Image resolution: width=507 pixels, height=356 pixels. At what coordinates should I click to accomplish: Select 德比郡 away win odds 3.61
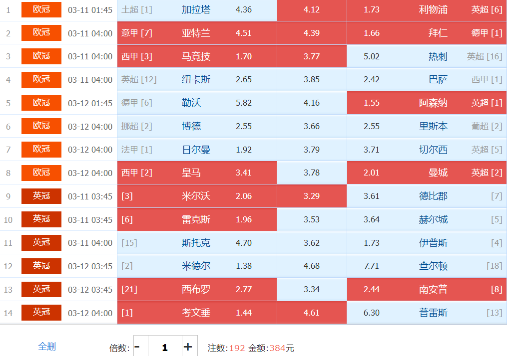pos(426,196)
